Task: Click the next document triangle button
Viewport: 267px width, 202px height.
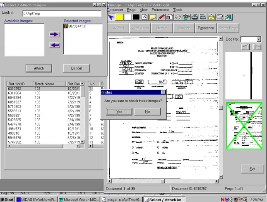Action: 257,47
